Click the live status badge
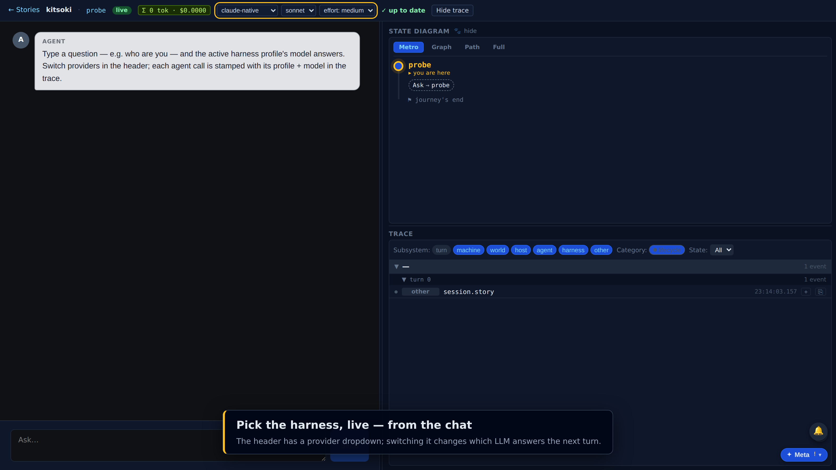This screenshot has width=836, height=470. (x=121, y=10)
